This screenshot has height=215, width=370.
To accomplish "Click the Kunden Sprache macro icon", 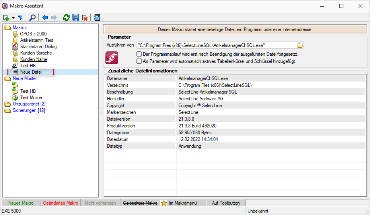I will [16, 53].
